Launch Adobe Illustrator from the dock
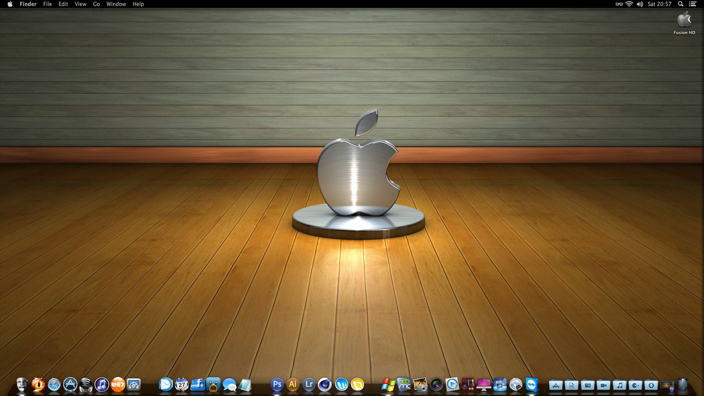The width and height of the screenshot is (704, 396). pyautogui.click(x=293, y=385)
